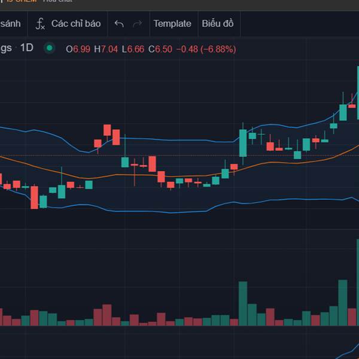Click the high price value H7.04
This screenshot has height=359, width=359.
tap(106, 49)
